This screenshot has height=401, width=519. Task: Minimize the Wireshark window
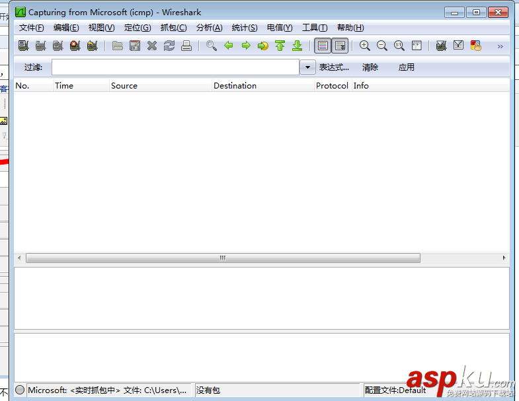[x=454, y=13]
